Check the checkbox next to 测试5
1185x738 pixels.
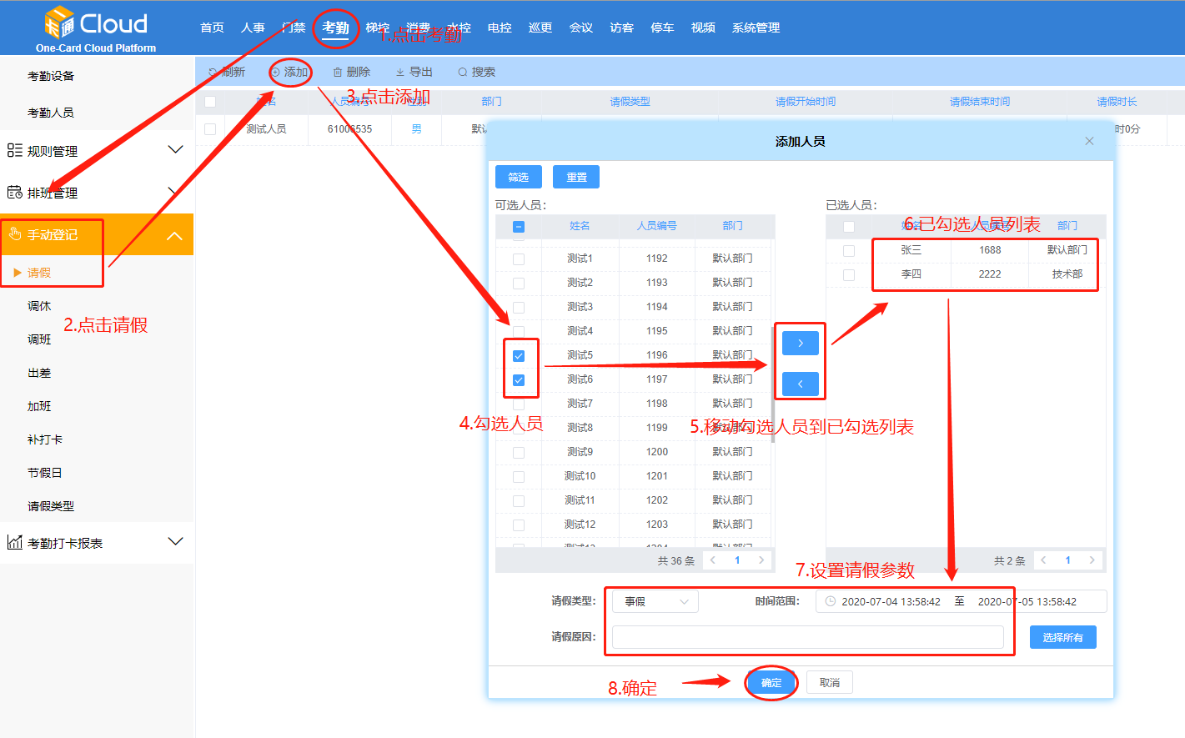(x=520, y=354)
